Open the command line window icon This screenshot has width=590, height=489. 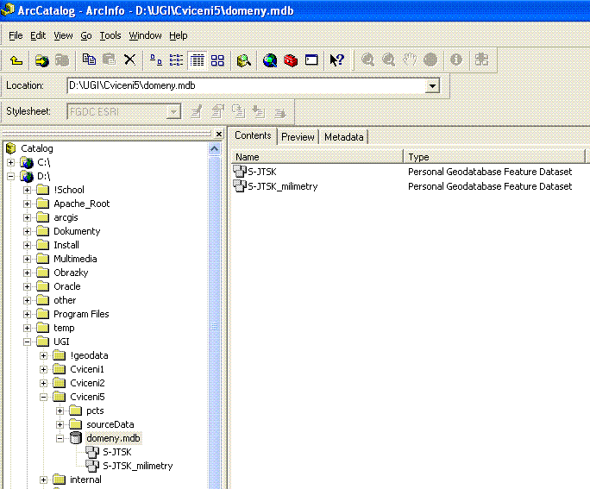click(x=311, y=60)
